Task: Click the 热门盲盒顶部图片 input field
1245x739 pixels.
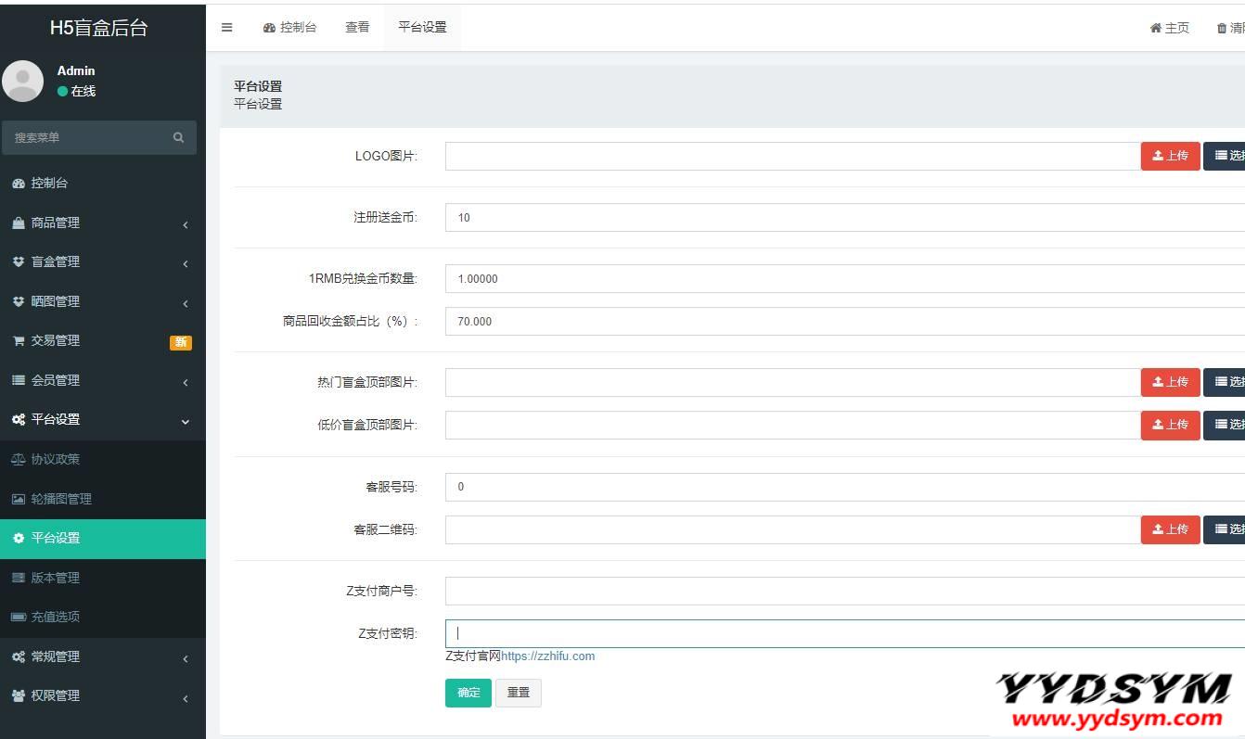Action: click(x=793, y=382)
